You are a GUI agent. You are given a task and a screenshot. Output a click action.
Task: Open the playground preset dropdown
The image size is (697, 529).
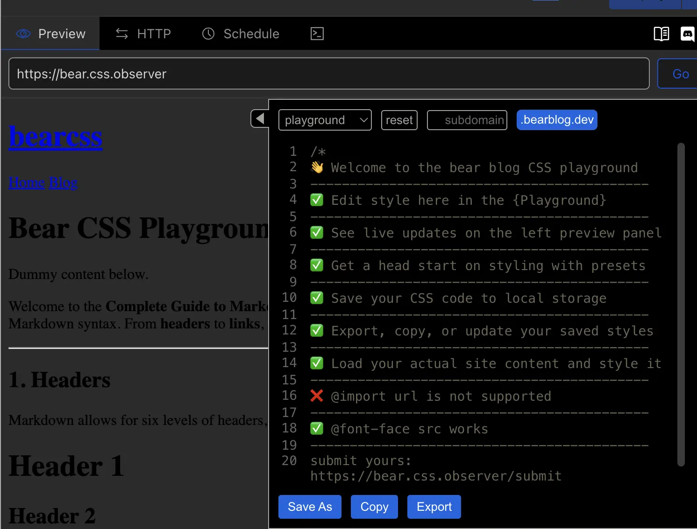click(x=325, y=120)
